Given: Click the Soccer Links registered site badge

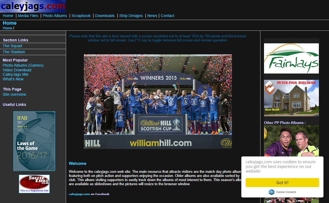Looking at the screenshot, I should click(x=34, y=184).
